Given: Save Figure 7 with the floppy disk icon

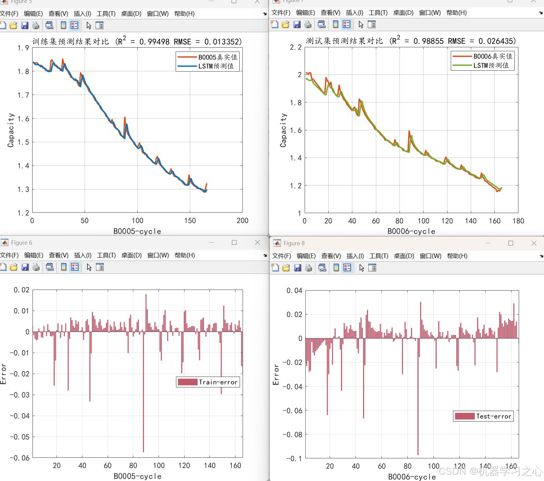Looking at the screenshot, I should click(297, 25).
